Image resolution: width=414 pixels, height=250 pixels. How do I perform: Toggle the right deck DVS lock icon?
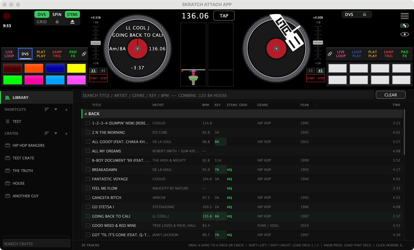tap(364, 14)
